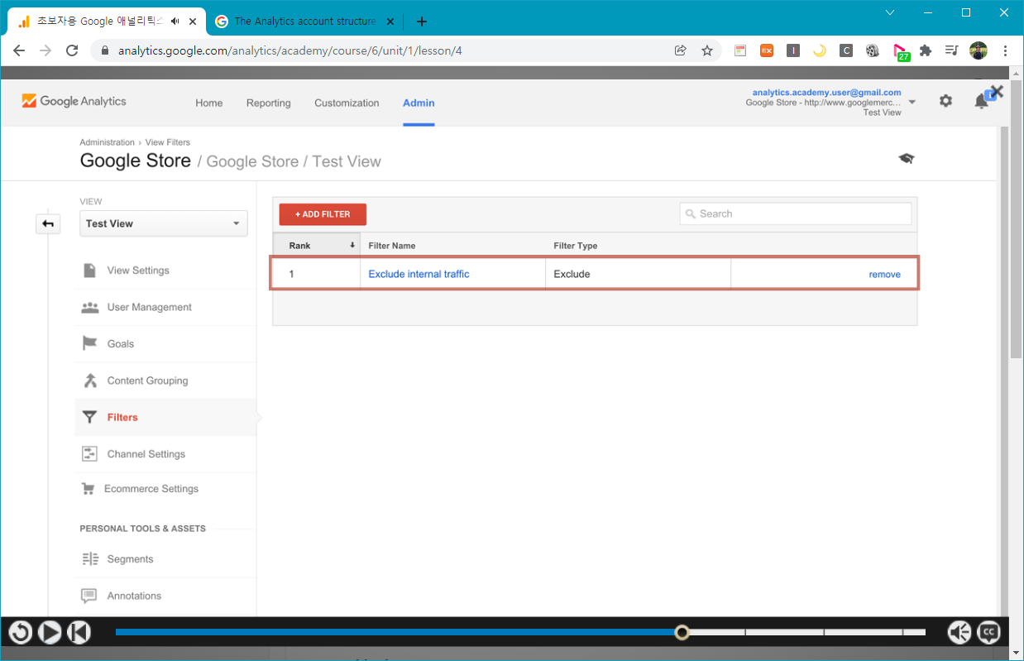The height and width of the screenshot is (661, 1024).
Task: Open the media control playlist icon
Action: [x=952, y=50]
